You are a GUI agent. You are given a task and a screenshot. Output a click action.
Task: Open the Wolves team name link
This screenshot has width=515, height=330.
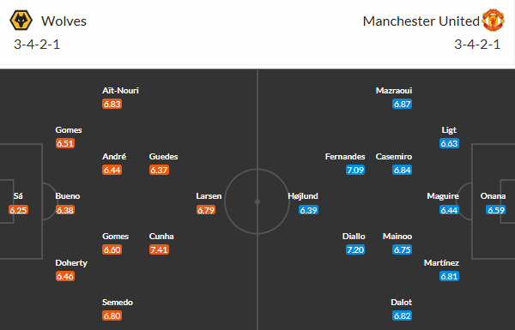[64, 21]
